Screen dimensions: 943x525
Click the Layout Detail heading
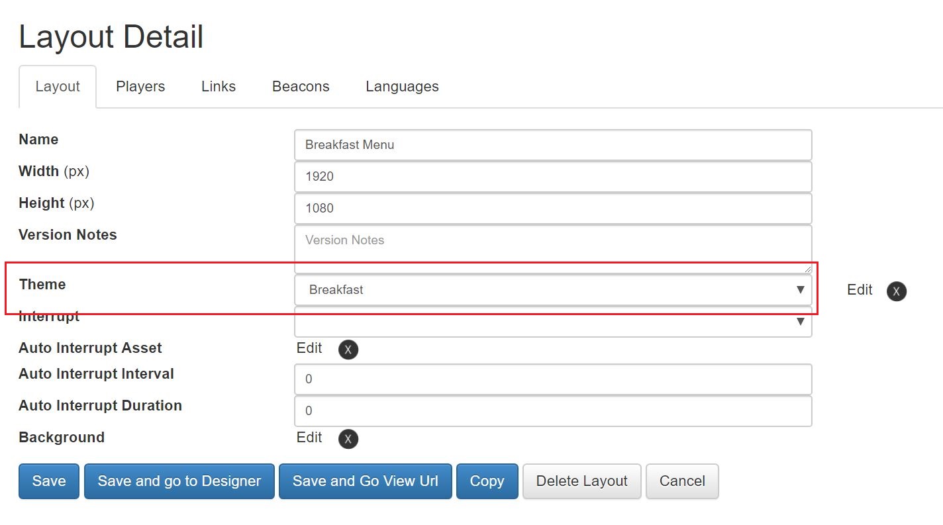[x=111, y=37]
